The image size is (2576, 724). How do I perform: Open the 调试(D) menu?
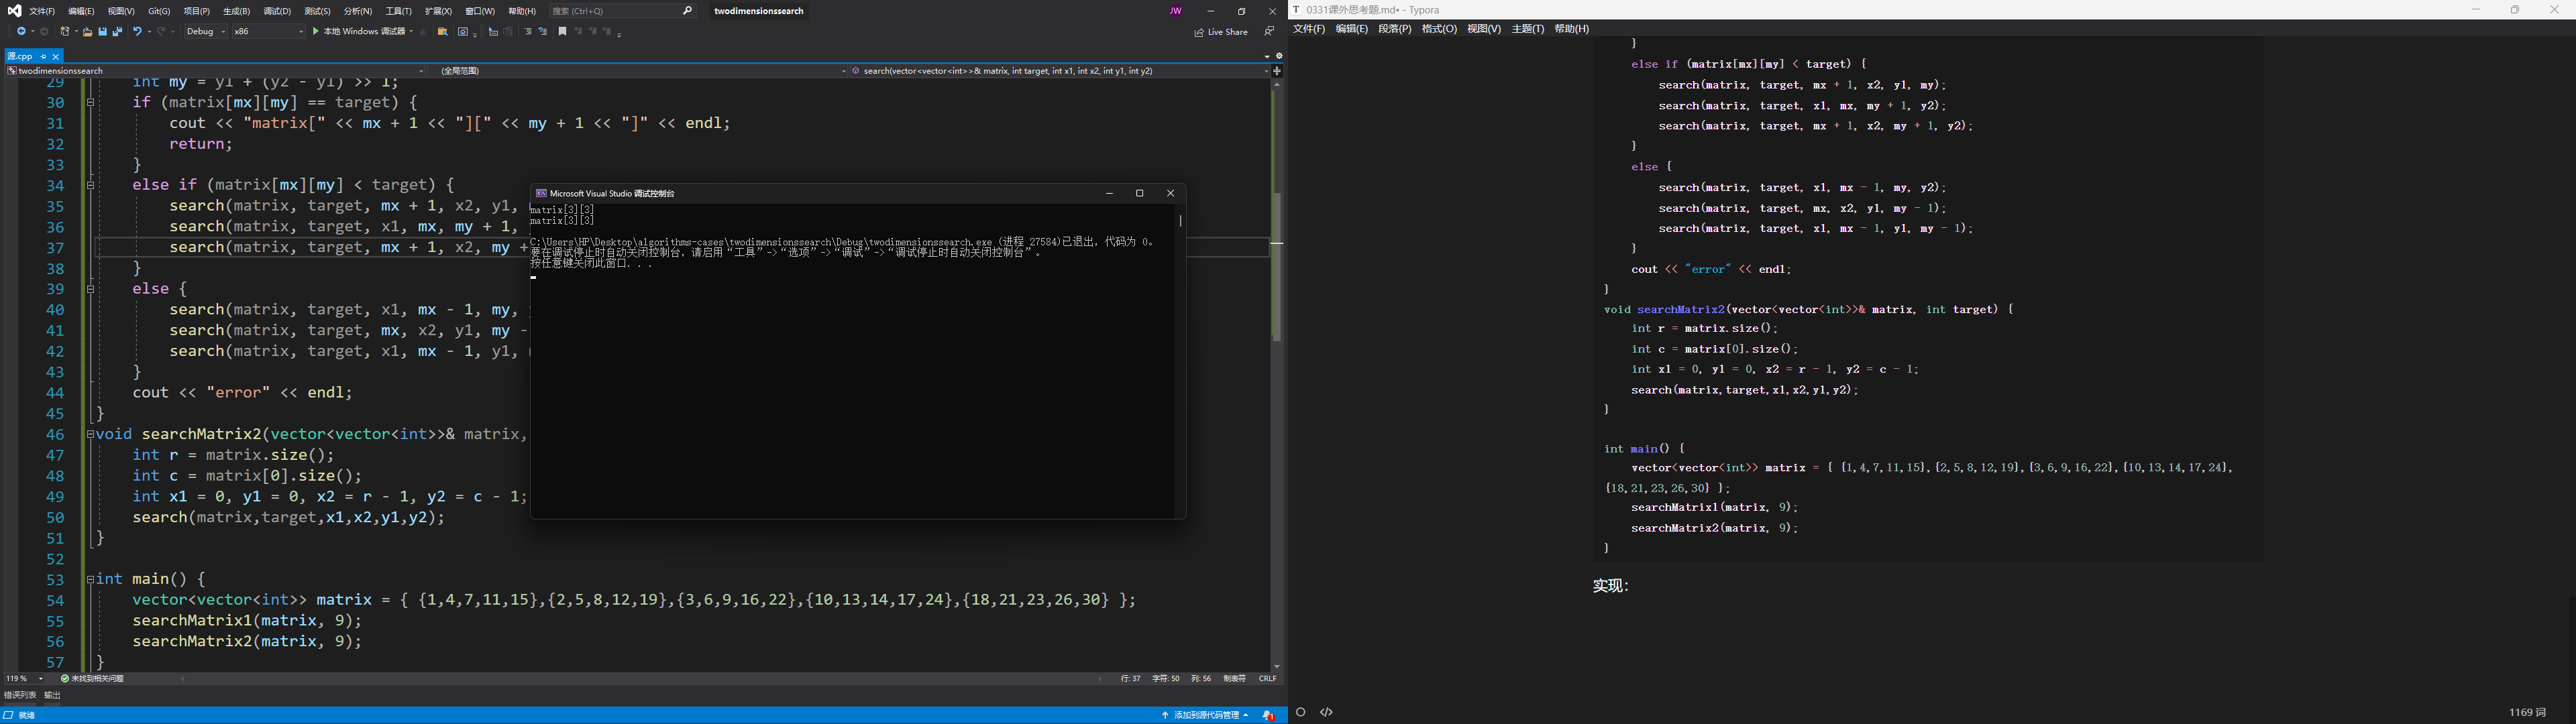(x=277, y=11)
